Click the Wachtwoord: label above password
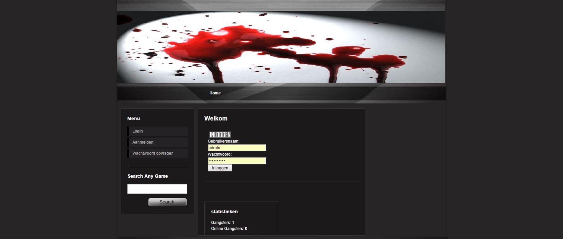 coord(220,154)
